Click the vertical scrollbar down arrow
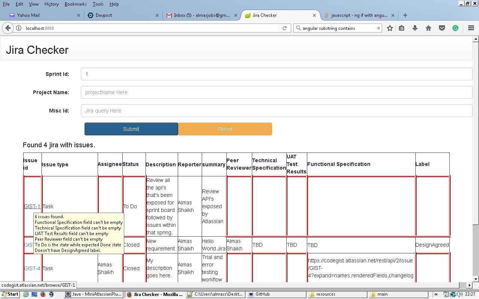479x299 pixels. pyautogui.click(x=476, y=279)
